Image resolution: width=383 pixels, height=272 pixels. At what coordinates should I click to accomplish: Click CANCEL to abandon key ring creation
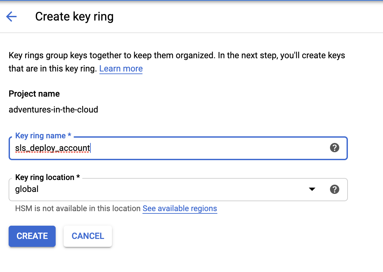click(x=87, y=236)
